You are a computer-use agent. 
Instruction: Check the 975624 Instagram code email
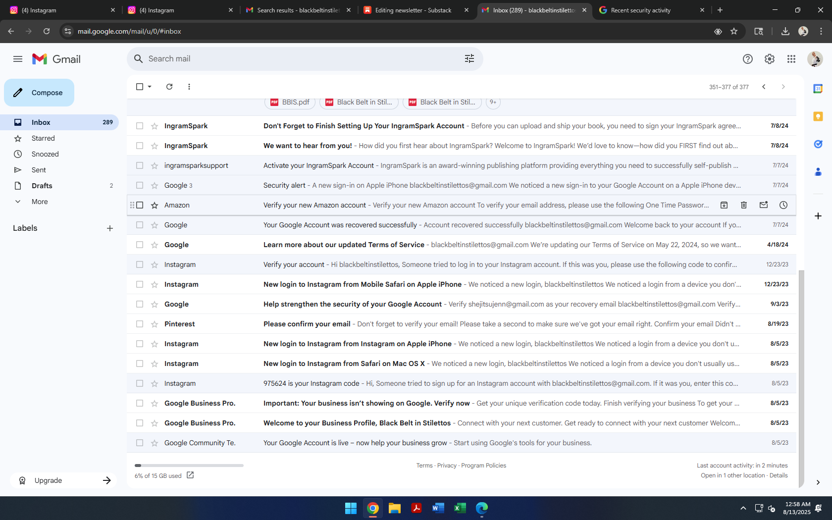pos(140,383)
